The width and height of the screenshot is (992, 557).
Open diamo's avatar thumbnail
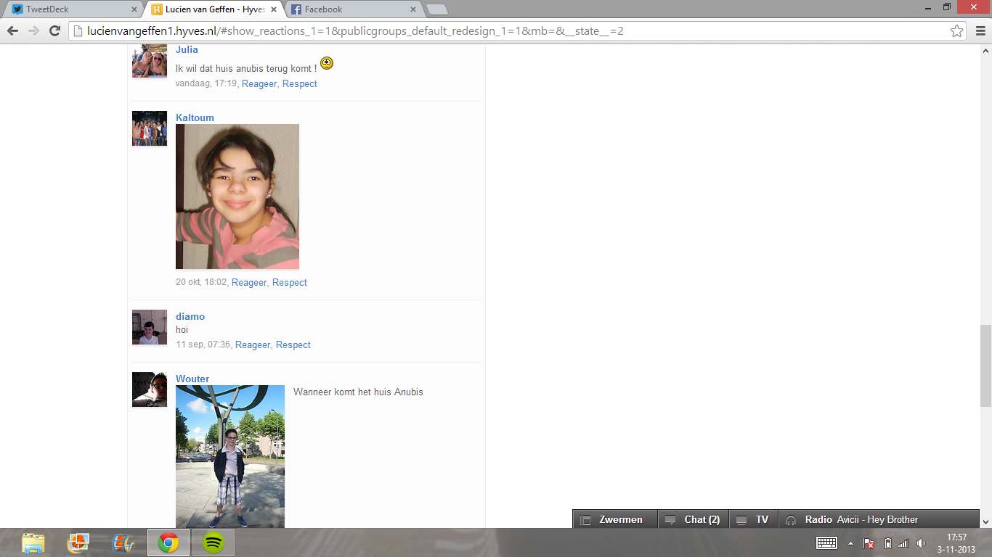point(150,327)
